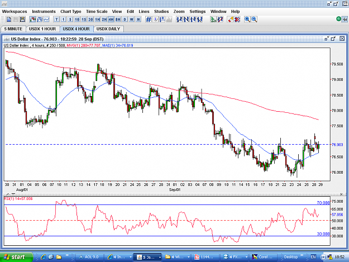Click the Windows start button
349x262 pixels.
pos(16,257)
